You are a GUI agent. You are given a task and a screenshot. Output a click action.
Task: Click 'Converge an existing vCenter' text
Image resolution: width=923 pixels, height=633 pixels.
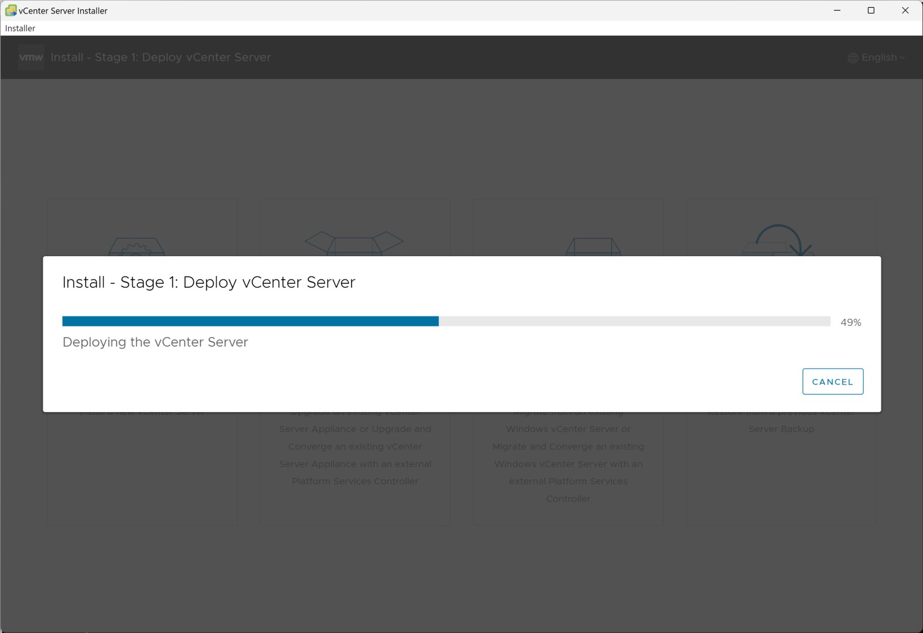click(x=355, y=447)
